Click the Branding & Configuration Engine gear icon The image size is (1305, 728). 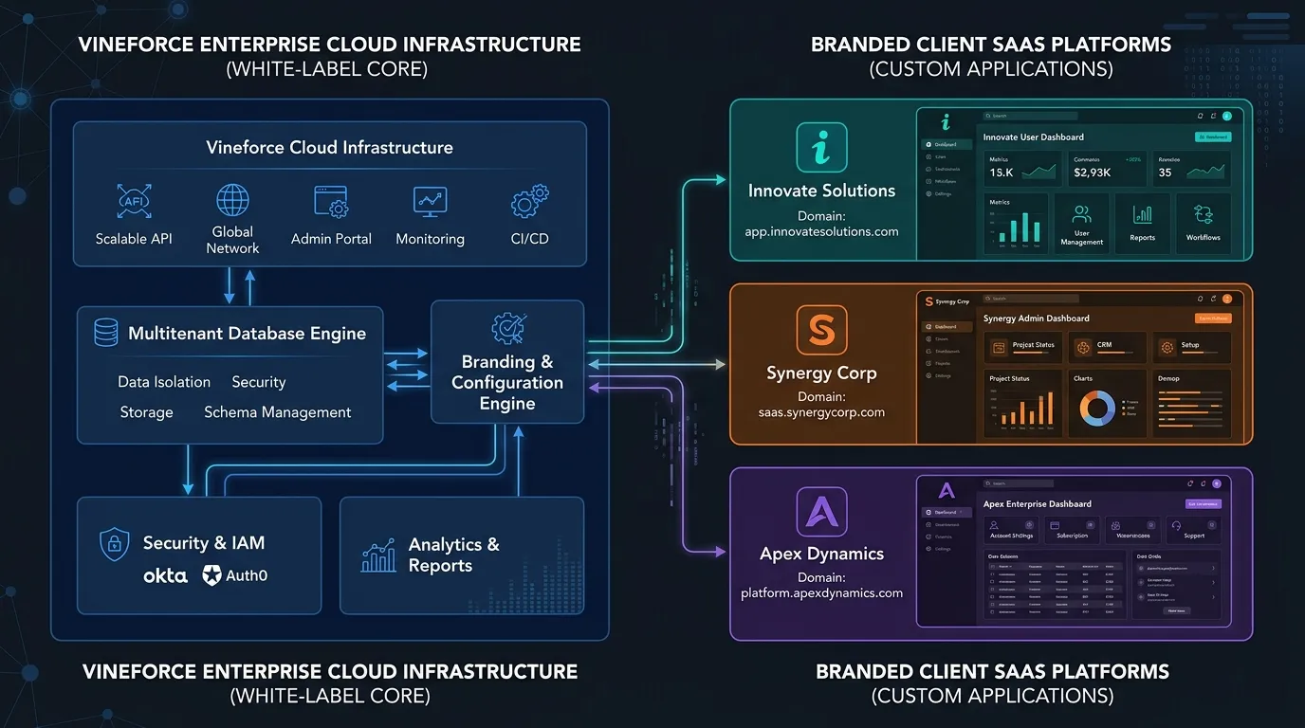(507, 329)
